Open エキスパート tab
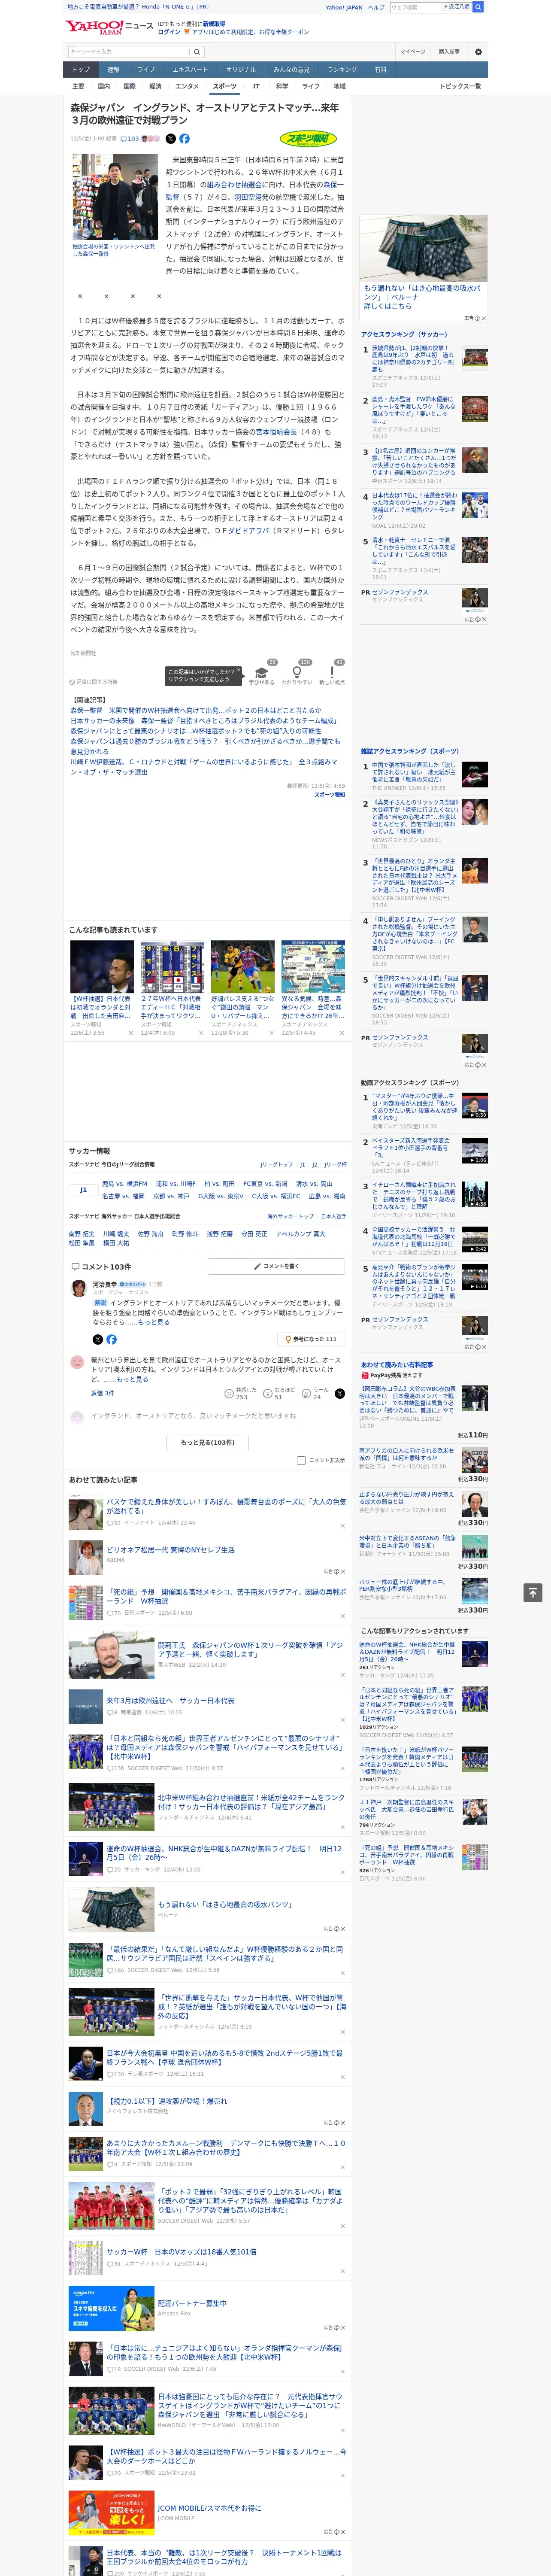Screen dimensions: 551x2576 point(190,70)
